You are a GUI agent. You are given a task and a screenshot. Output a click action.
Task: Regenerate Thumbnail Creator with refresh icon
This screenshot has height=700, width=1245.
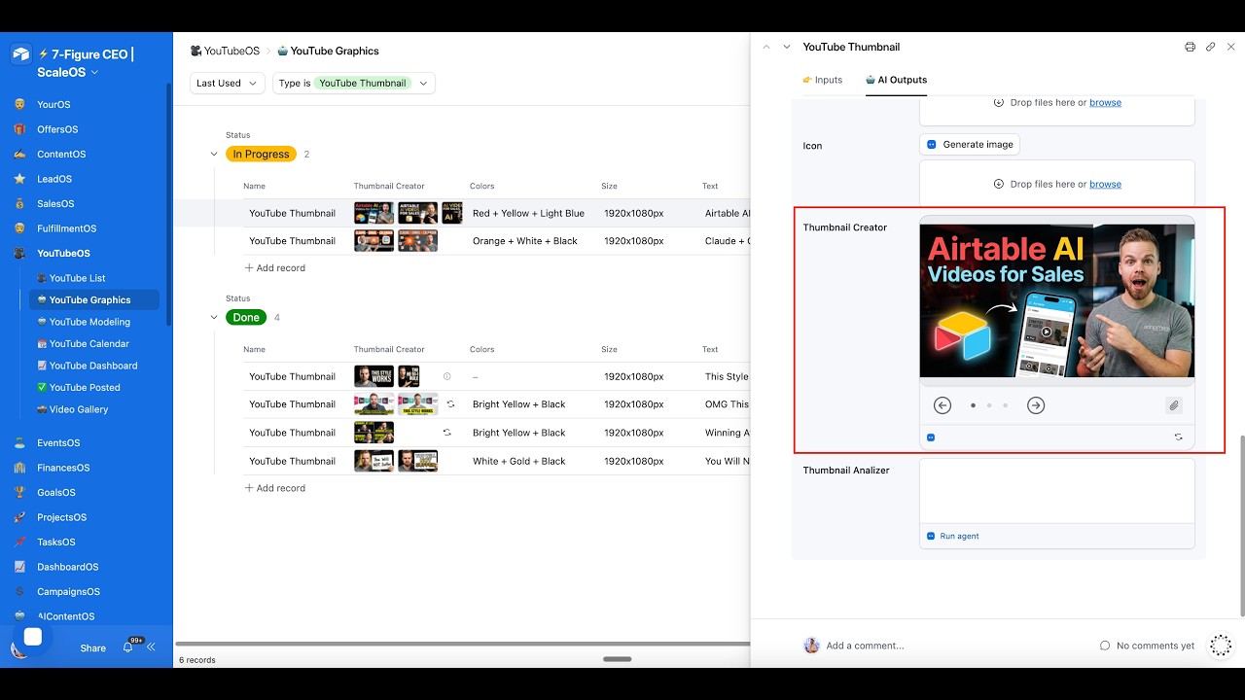1179,437
